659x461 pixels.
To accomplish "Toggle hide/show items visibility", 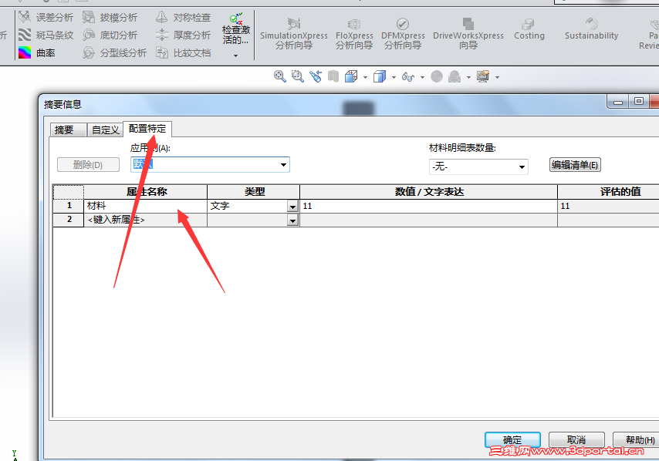I will [408, 76].
